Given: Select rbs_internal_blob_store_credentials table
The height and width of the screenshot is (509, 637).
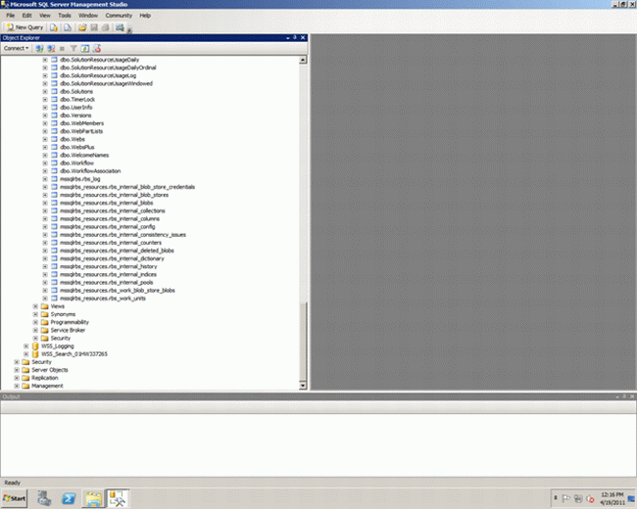Looking at the screenshot, I should (x=127, y=187).
